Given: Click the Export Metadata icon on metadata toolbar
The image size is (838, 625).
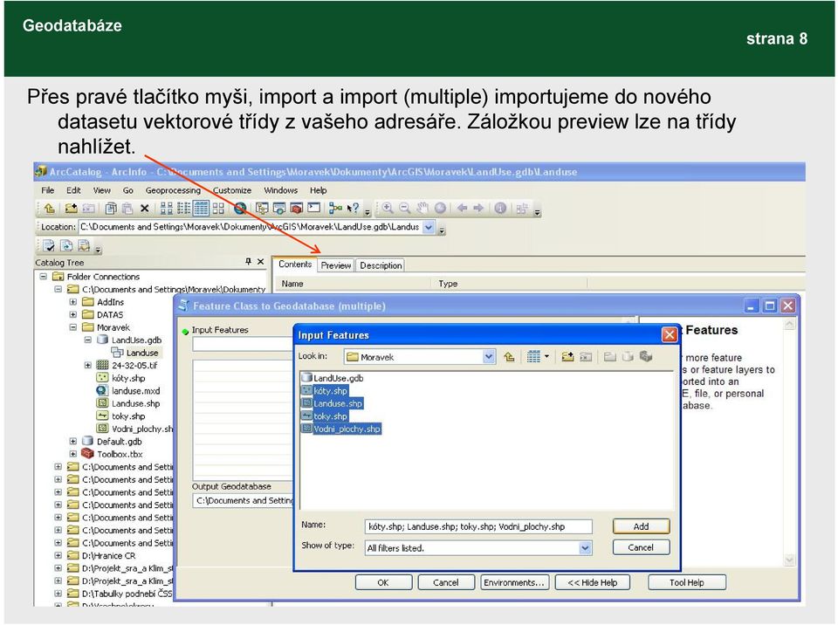Looking at the screenshot, I should pos(84,245).
